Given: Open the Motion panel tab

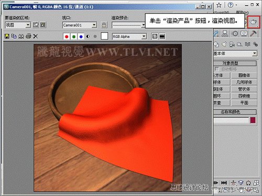Looking at the screenshot, I should (235, 34).
